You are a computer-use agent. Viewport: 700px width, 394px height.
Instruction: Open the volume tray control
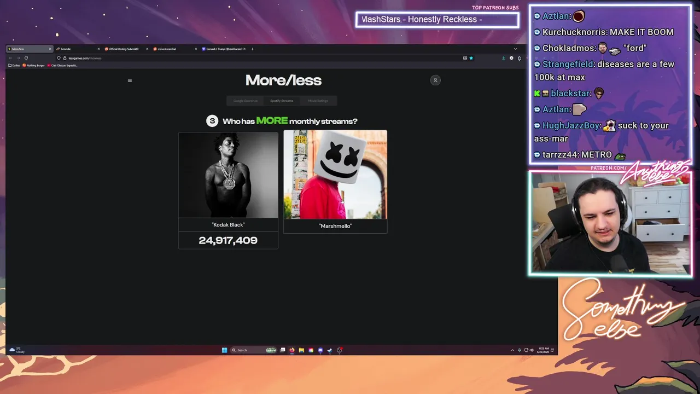[x=532, y=350]
